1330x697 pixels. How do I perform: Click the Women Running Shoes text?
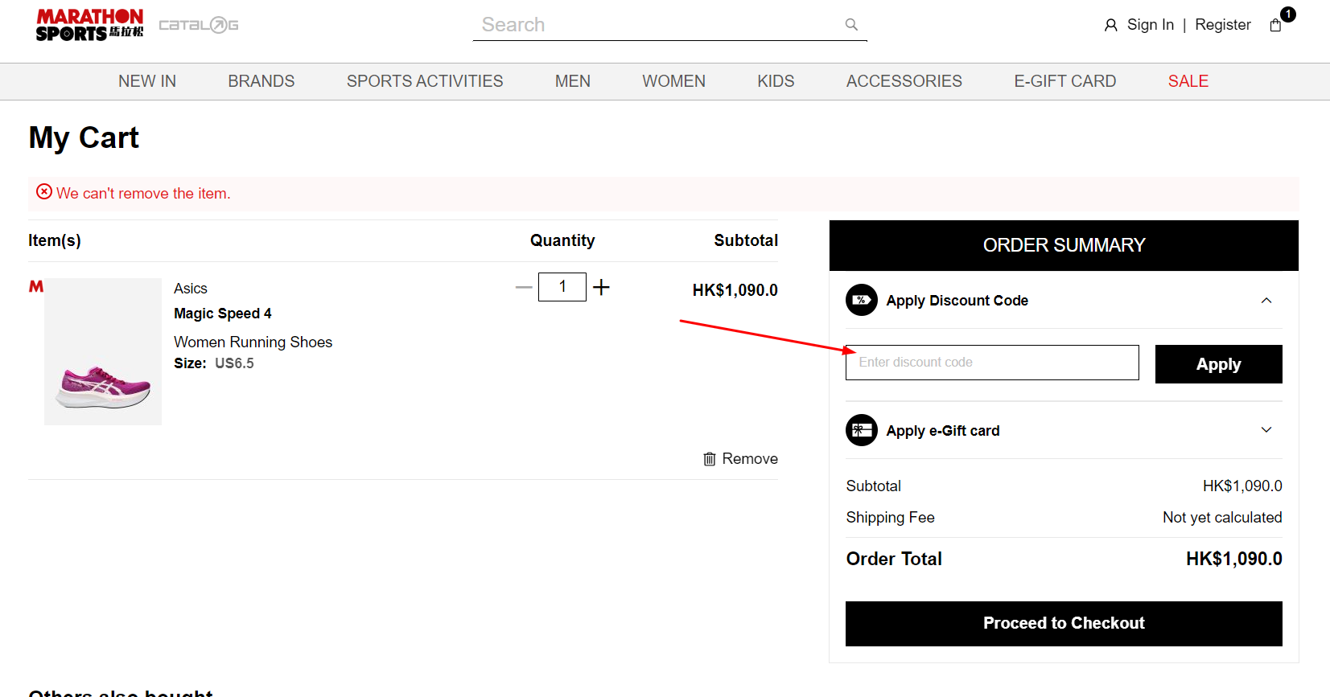click(253, 342)
